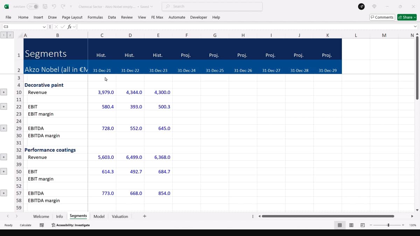Viewport: 420px width, 236px height.
Task: Switch to the Welcome sheet tab
Action: tap(41, 216)
